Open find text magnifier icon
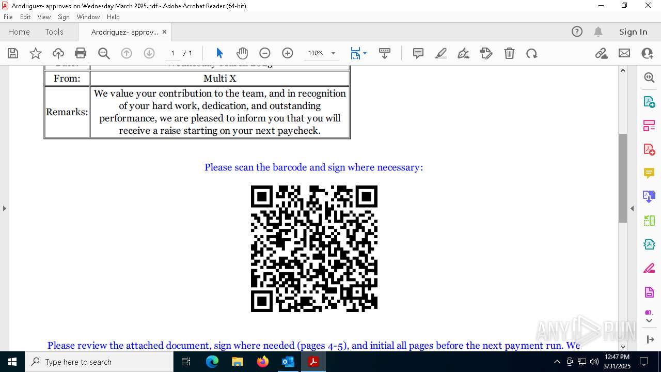The height and width of the screenshot is (372, 661). click(104, 53)
